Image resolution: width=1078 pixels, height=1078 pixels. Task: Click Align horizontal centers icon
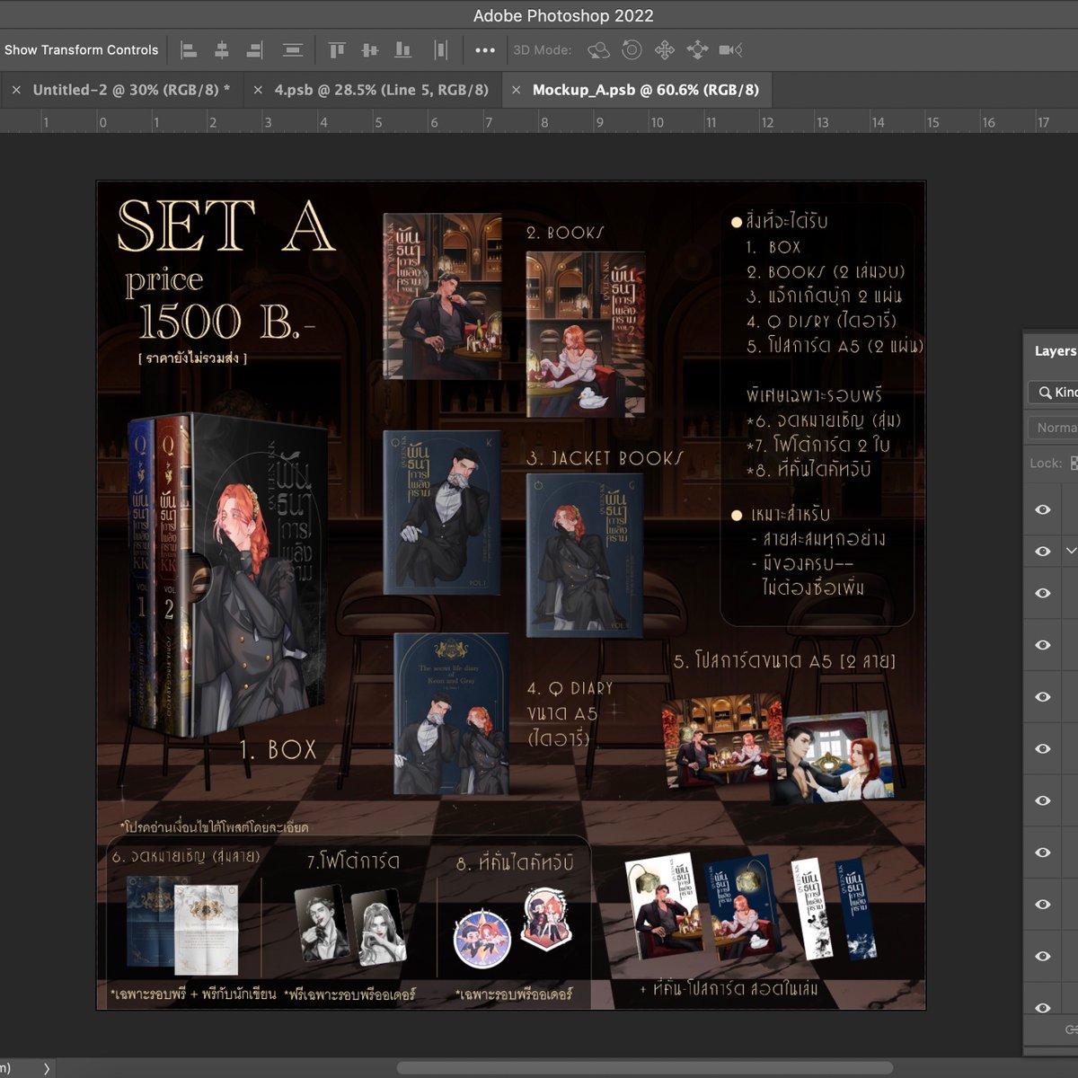click(222, 50)
